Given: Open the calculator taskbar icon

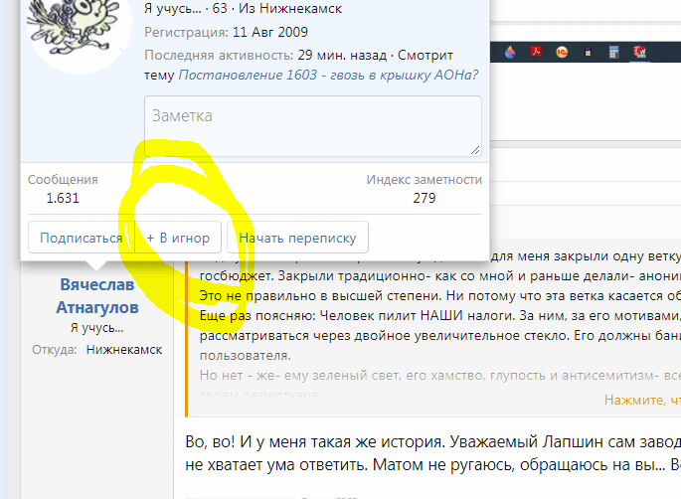Looking at the screenshot, I should [x=614, y=52].
